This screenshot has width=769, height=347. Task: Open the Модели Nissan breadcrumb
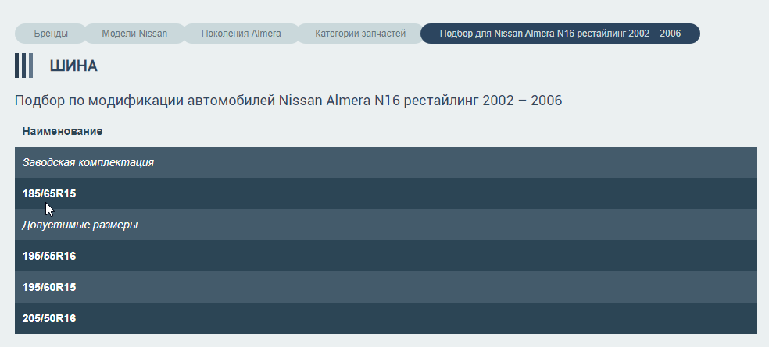pos(134,34)
